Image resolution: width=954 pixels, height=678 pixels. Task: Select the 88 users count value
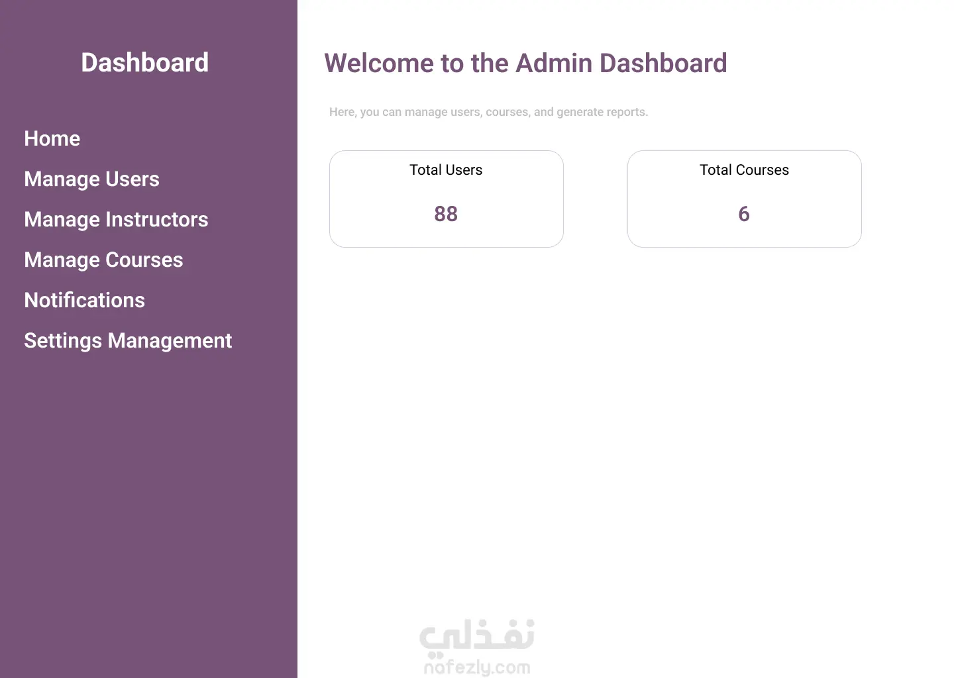click(446, 214)
